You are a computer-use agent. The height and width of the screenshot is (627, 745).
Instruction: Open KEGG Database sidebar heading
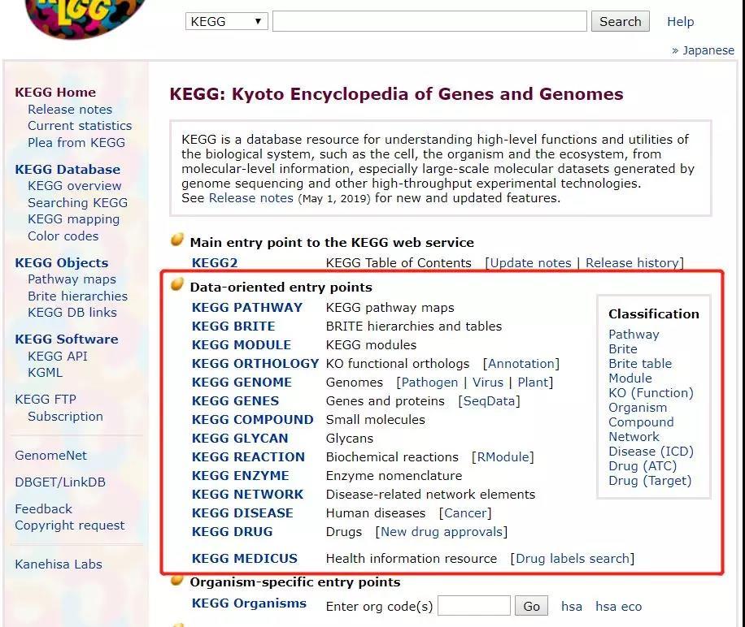point(68,169)
